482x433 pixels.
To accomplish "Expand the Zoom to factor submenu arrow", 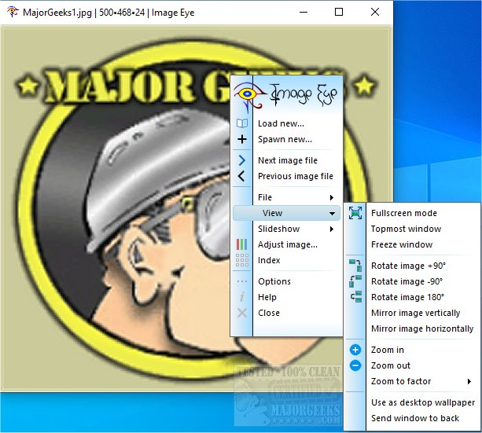I will [x=469, y=381].
